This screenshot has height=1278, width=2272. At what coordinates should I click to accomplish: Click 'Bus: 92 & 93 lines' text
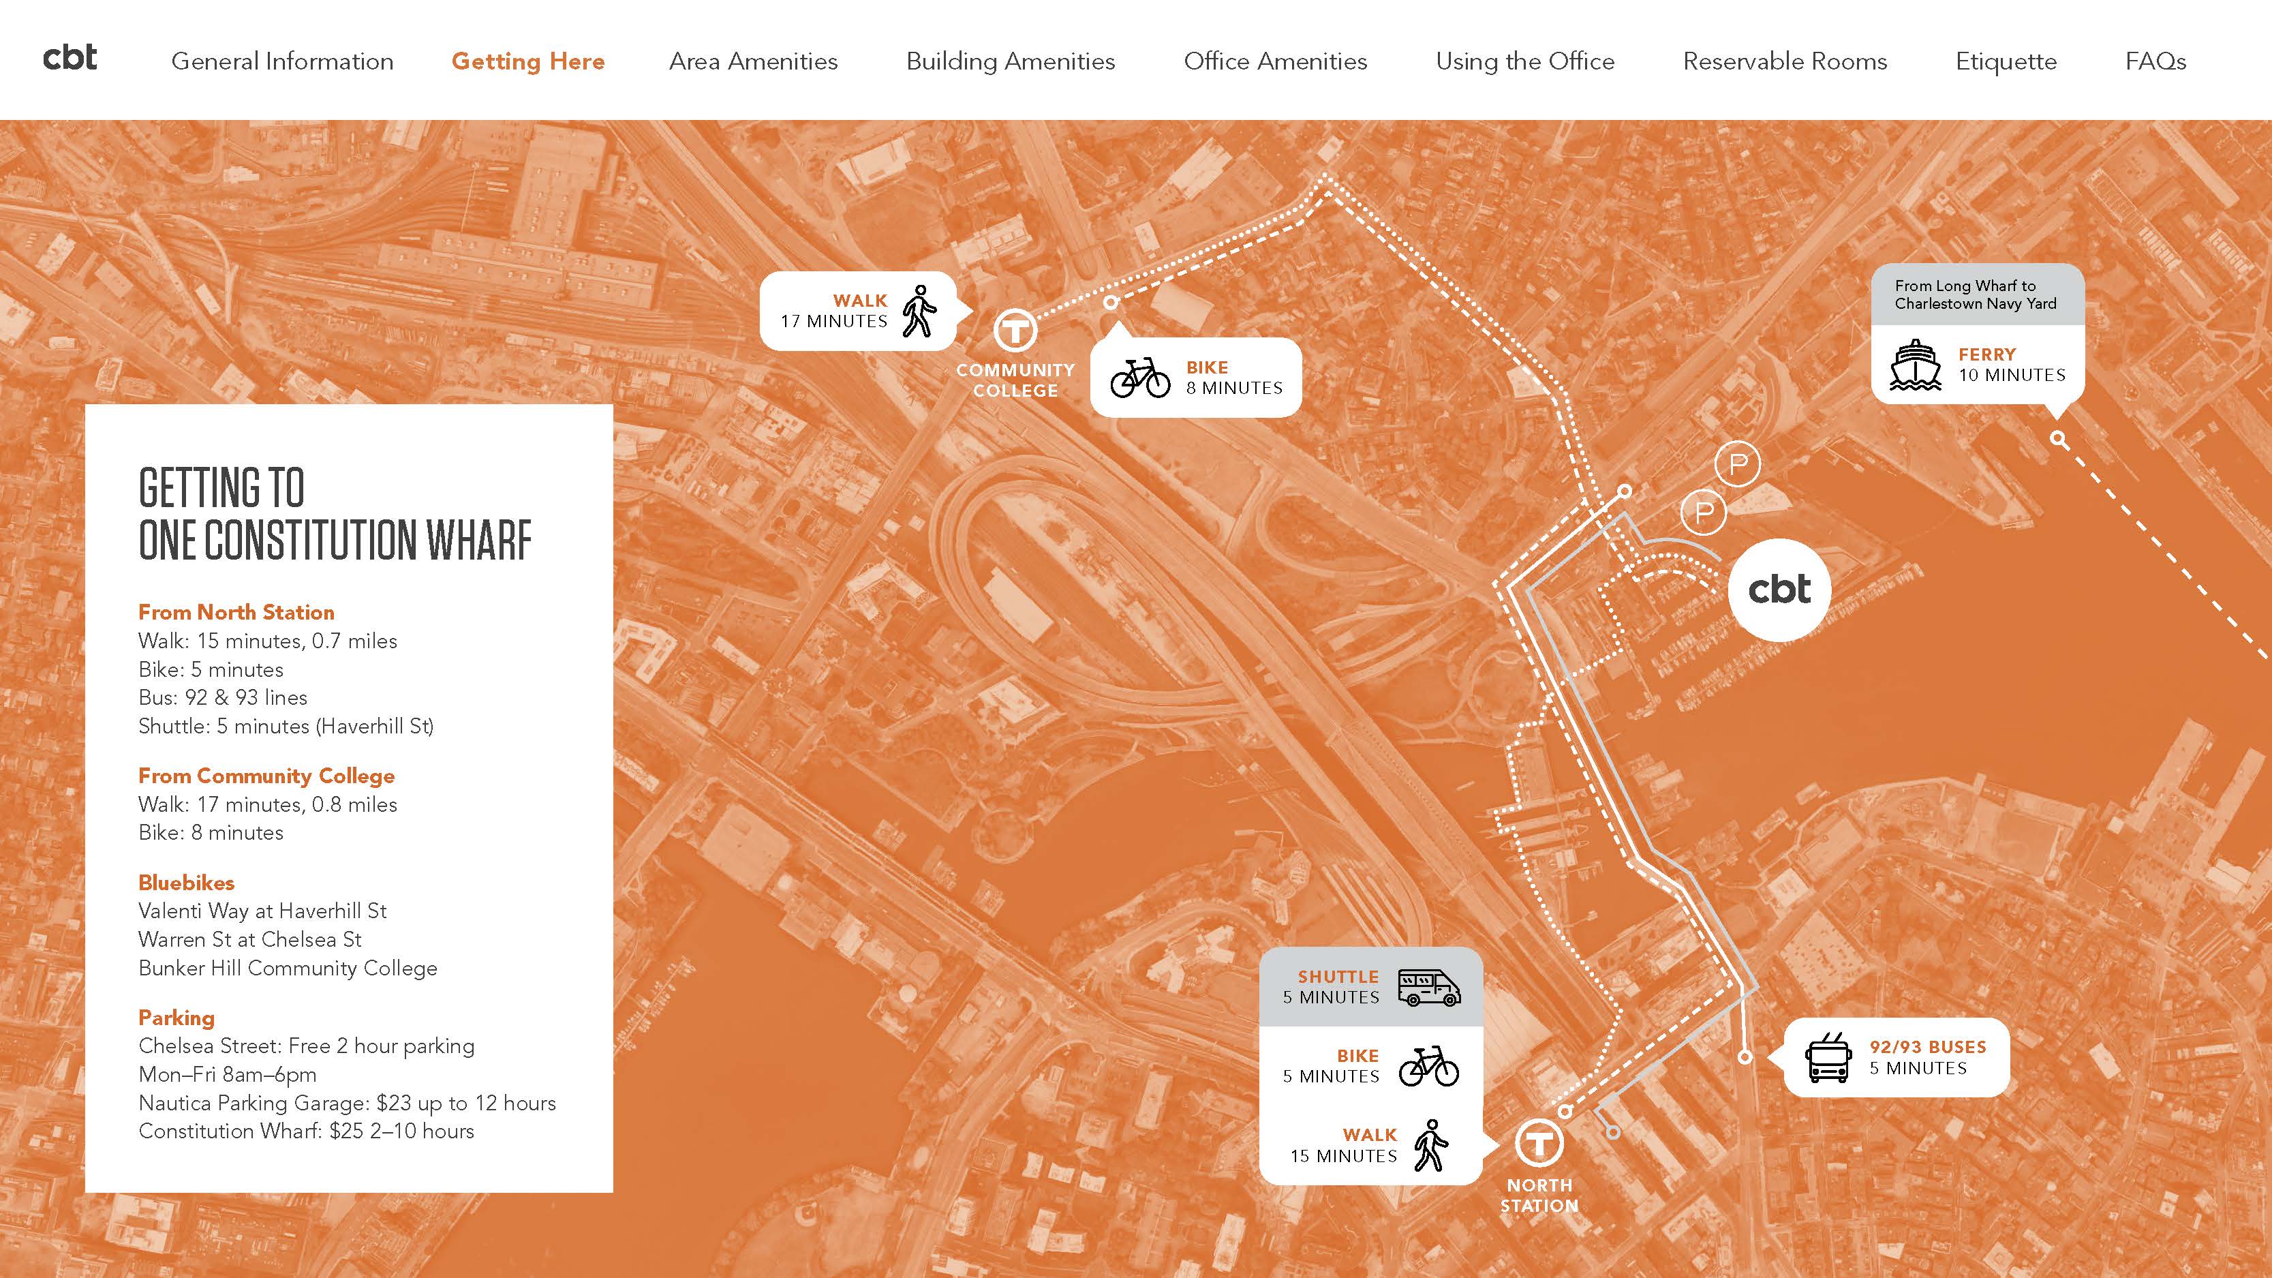223,698
